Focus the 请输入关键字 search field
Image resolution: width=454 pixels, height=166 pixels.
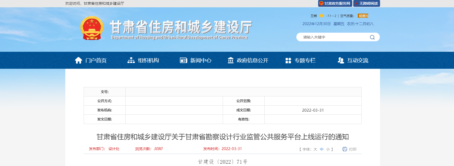tap(333, 37)
